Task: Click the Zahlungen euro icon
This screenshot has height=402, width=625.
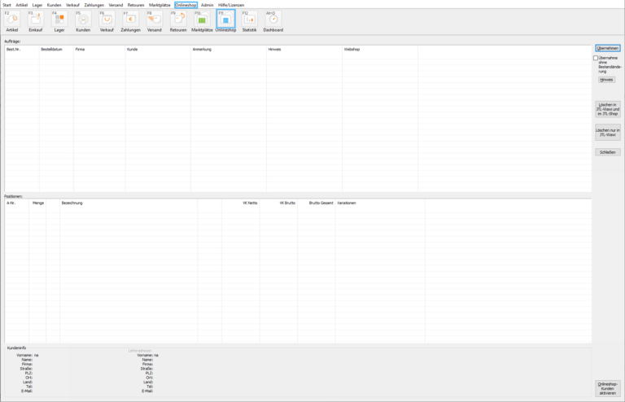Action: click(x=130, y=20)
